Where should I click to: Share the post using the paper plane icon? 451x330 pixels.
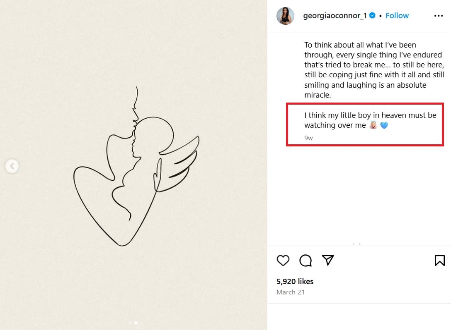point(328,261)
